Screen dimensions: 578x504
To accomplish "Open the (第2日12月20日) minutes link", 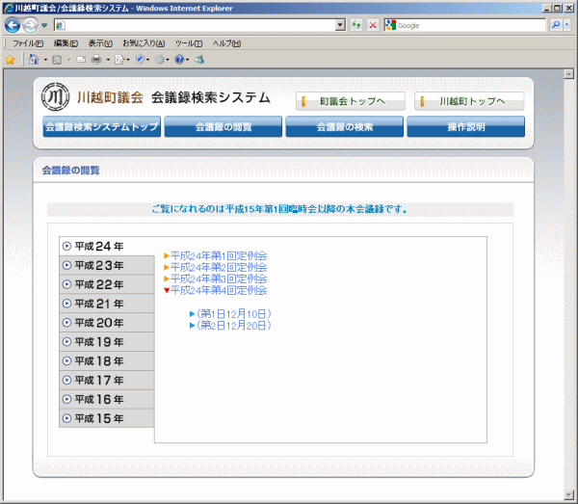I will click(x=231, y=325).
